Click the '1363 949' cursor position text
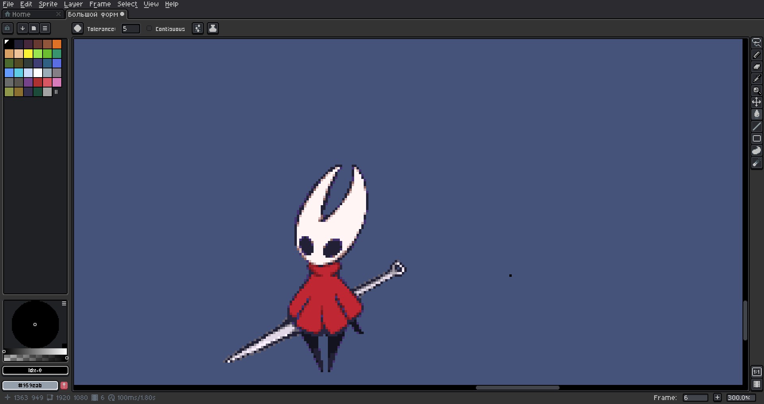 (x=28, y=398)
